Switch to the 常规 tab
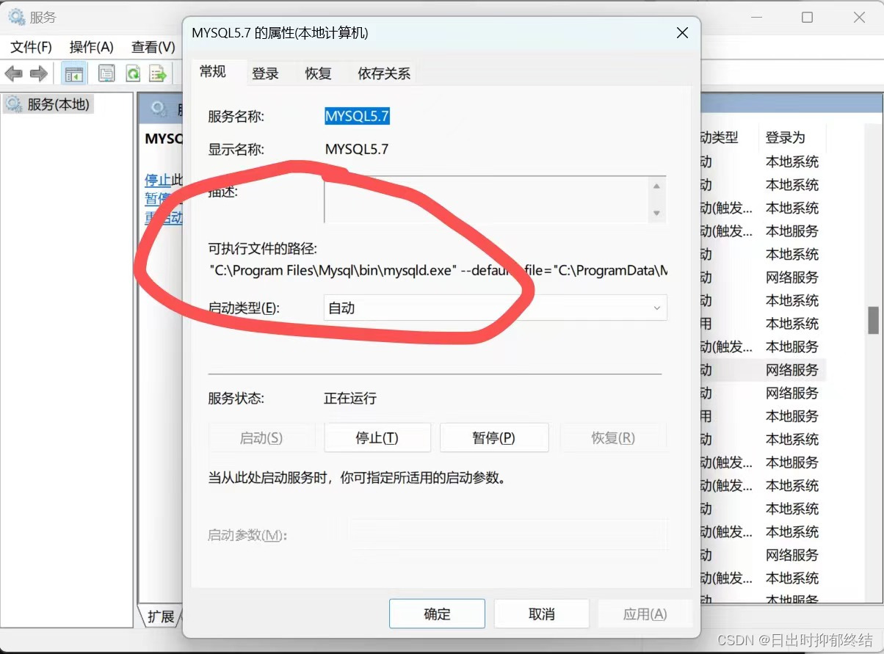Screen dimensions: 884x654 point(213,71)
